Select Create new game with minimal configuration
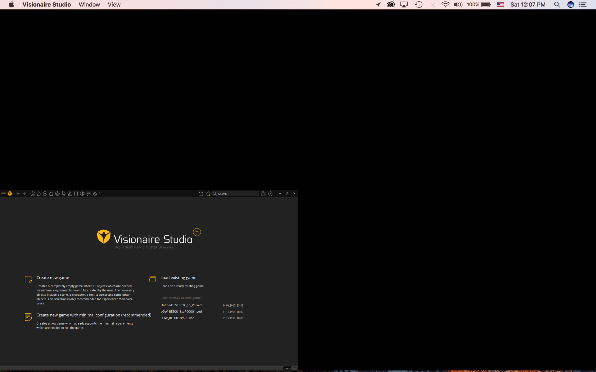This screenshot has height=372, width=596. (x=94, y=315)
